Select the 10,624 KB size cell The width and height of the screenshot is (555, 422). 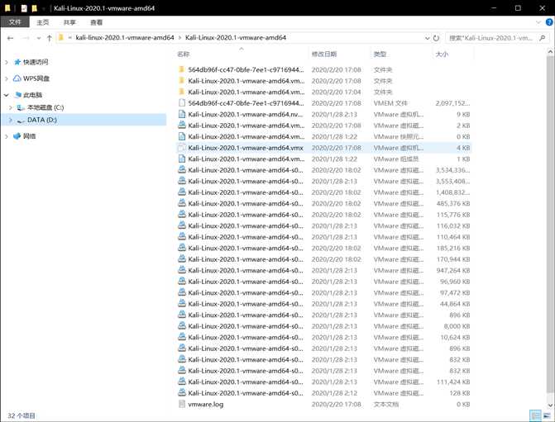click(455, 337)
